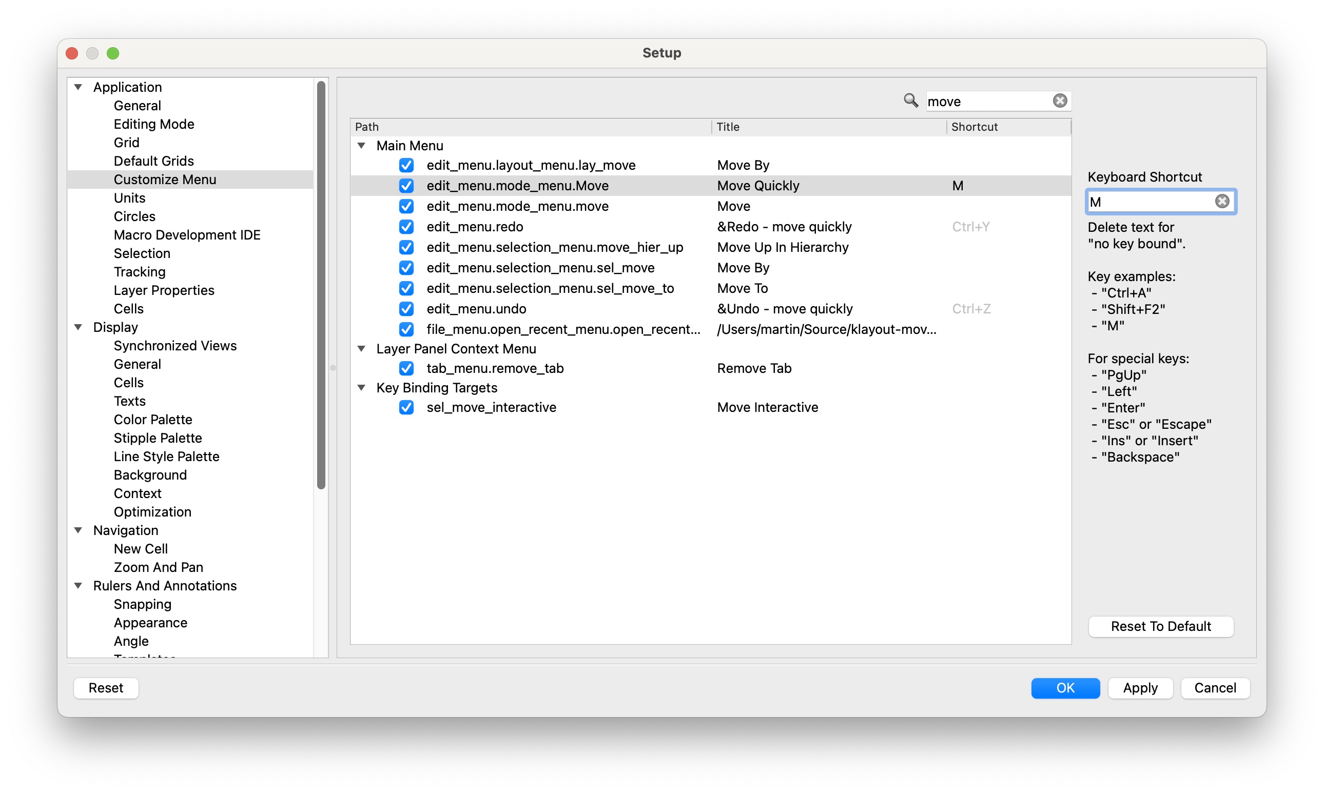Uncheck sel_move_interactive checkbox

[x=406, y=407]
